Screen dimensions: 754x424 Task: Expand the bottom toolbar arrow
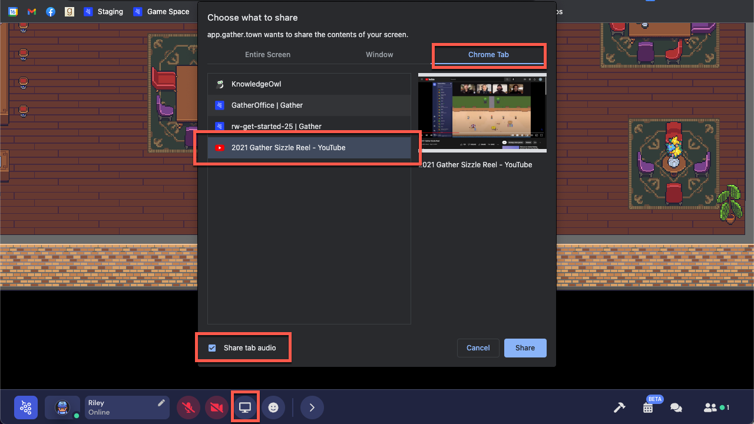click(x=312, y=408)
